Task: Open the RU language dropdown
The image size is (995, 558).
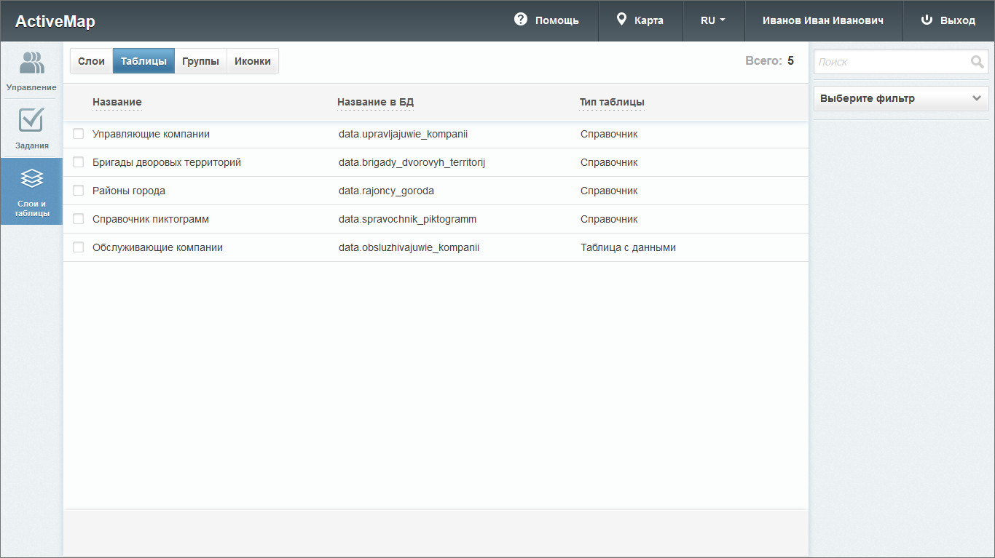Action: [712, 20]
